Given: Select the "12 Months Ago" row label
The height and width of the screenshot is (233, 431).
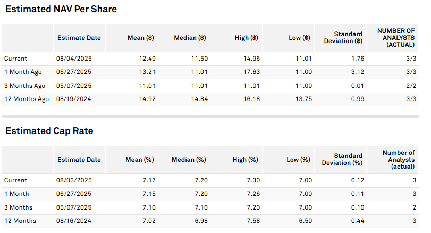Looking at the screenshot, I should pos(27,99).
